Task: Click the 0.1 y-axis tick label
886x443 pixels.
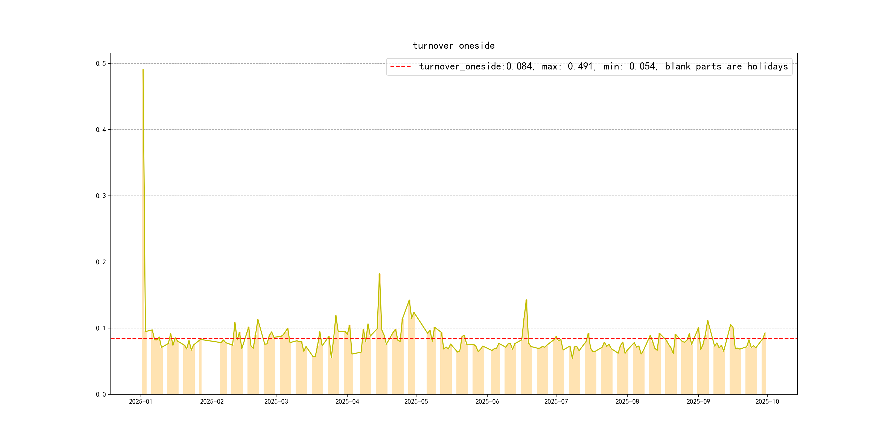Action: [x=101, y=328]
